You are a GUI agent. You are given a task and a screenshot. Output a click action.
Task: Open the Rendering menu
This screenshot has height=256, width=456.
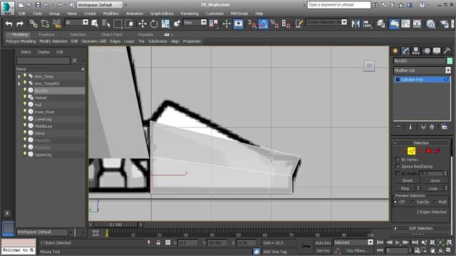point(190,14)
